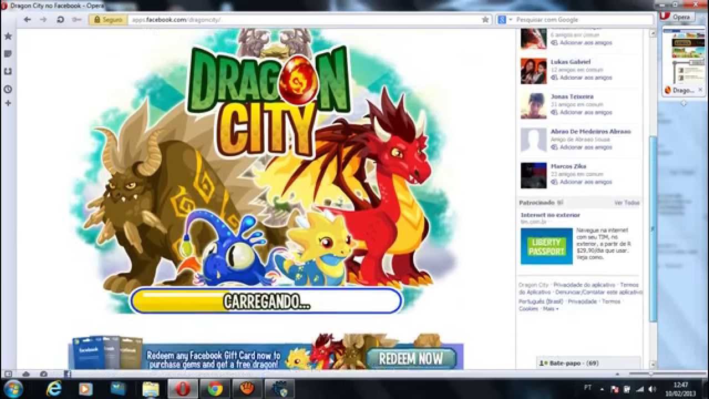Viewport: 709px width, 399px height.
Task: Add Jonas Teixeira as a friend
Action: pyautogui.click(x=581, y=112)
